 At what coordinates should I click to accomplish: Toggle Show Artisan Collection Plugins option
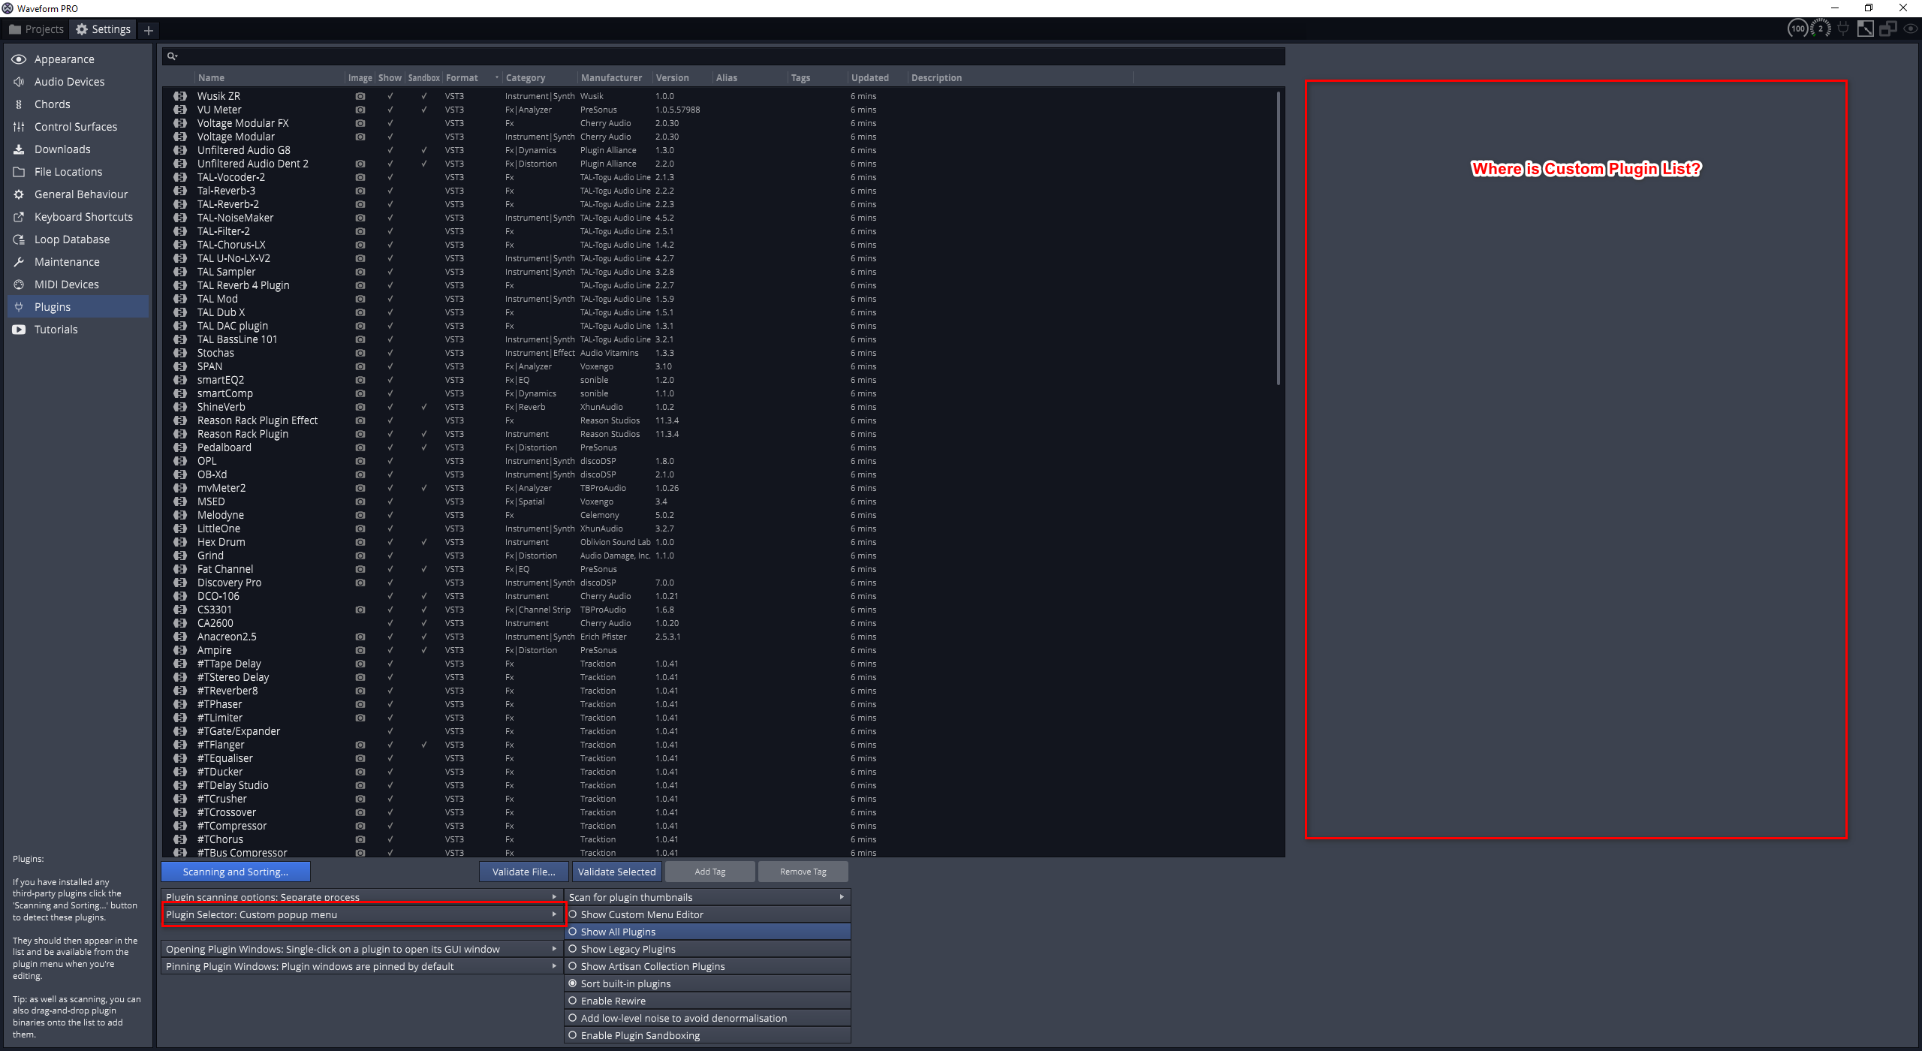click(707, 966)
